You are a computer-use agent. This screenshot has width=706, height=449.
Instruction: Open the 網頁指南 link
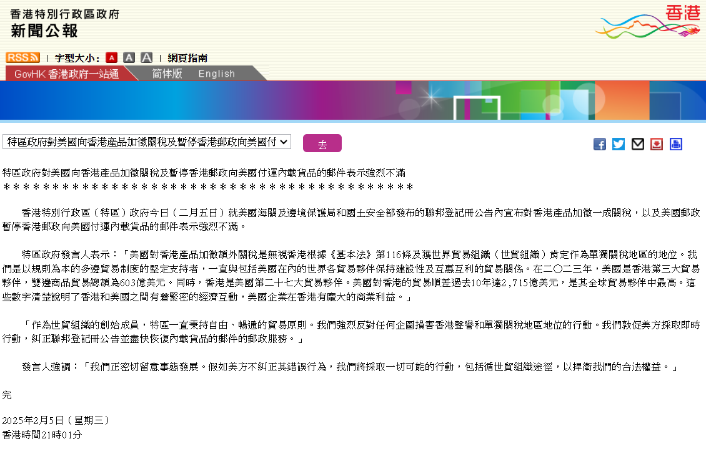pyautogui.click(x=187, y=58)
